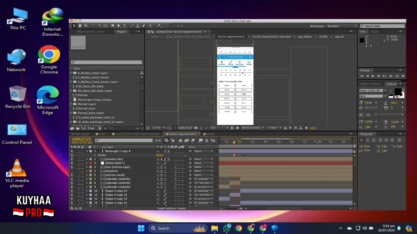Open the 1 View layout dropdown
Viewport: 417px width, 234px height.
point(274,128)
